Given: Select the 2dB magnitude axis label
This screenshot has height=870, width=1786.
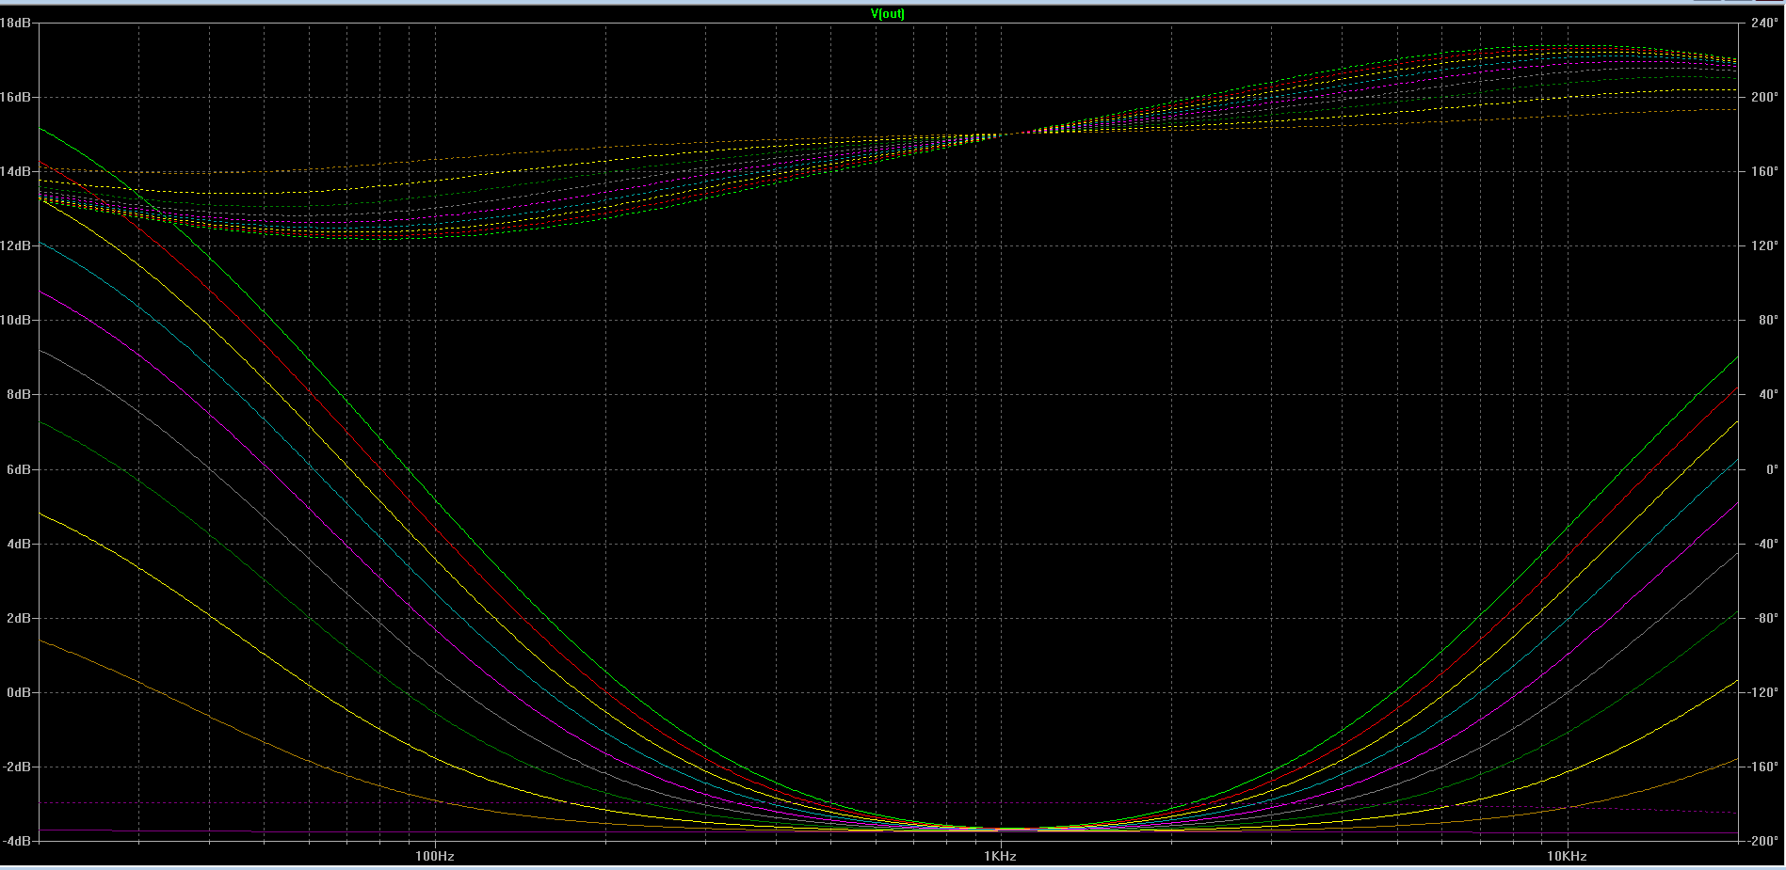Looking at the screenshot, I should 20,618.
